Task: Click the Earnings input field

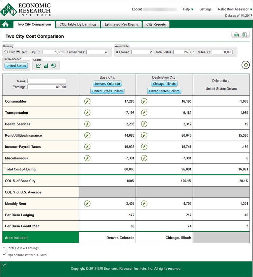Action: [x=47, y=87]
